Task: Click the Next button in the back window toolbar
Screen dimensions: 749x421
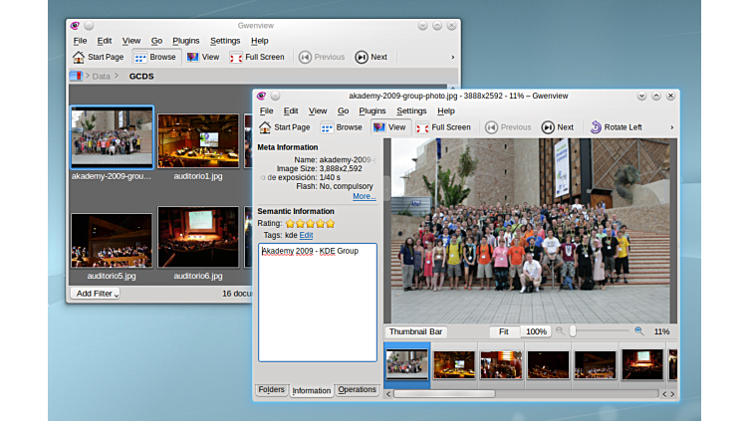Action: [371, 58]
